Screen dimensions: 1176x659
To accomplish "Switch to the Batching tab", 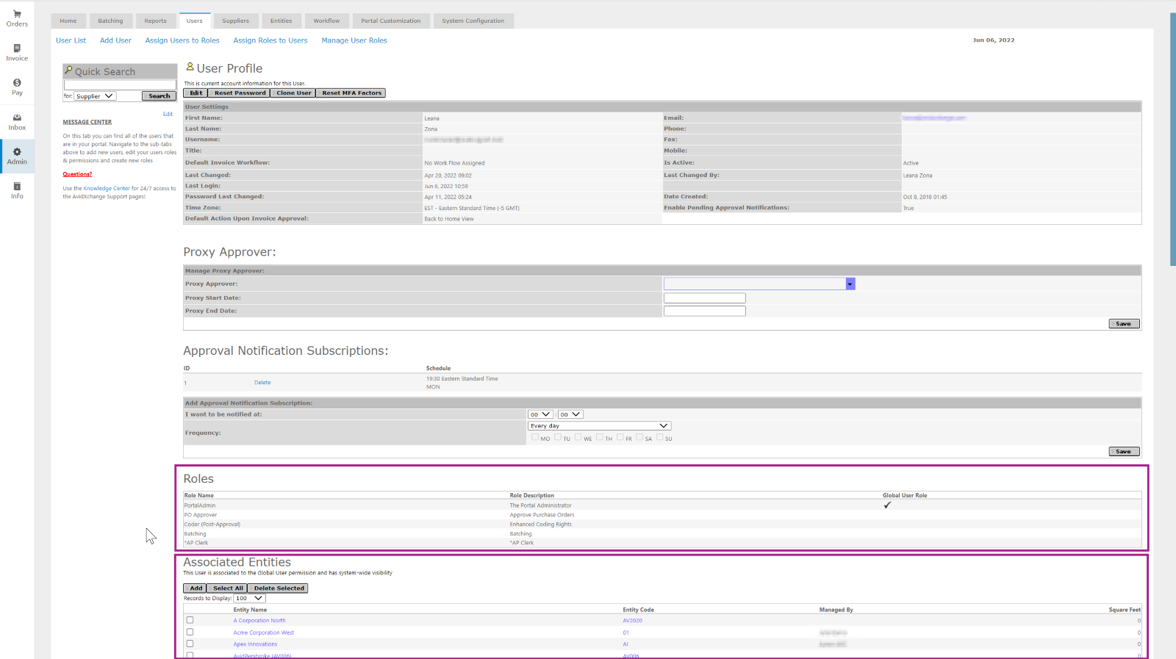I will click(110, 21).
